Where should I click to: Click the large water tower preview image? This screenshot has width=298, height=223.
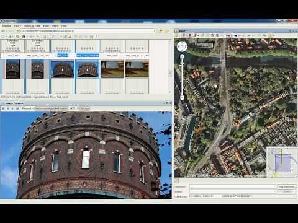[86, 155]
